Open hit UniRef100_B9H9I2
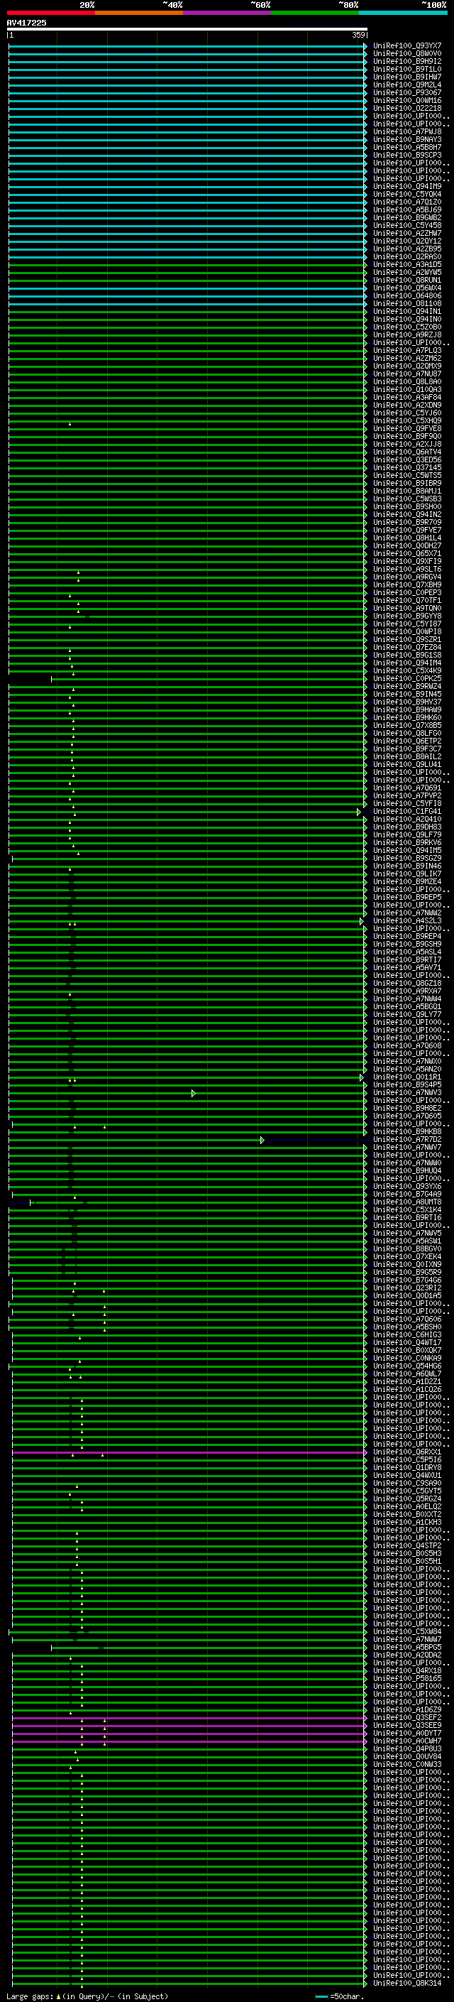The width and height of the screenshot is (454, 2002). (x=406, y=61)
